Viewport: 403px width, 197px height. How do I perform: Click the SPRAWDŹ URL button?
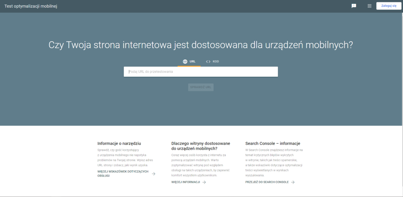(x=201, y=87)
